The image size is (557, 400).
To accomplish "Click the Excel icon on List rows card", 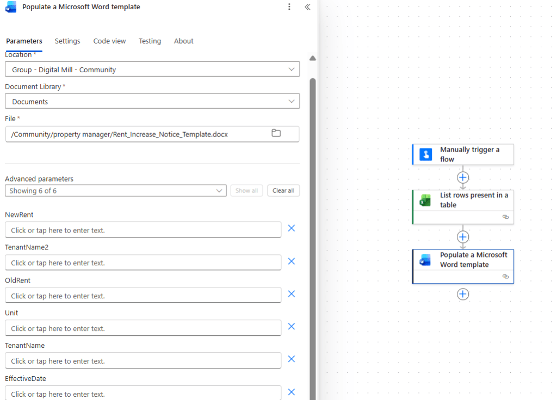I will tap(425, 200).
